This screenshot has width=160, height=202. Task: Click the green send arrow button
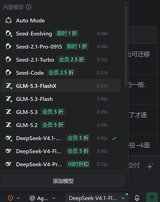(x=152, y=198)
